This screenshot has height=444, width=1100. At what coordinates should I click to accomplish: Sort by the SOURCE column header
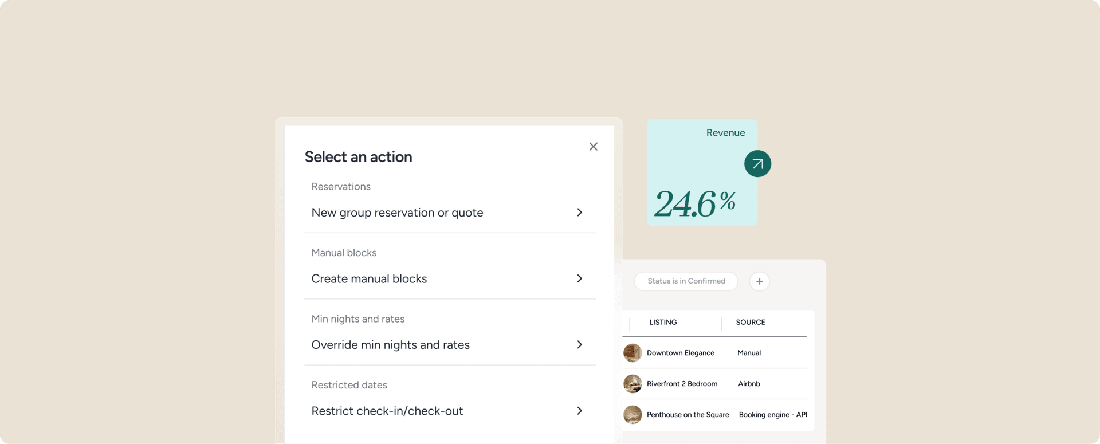[x=750, y=323]
